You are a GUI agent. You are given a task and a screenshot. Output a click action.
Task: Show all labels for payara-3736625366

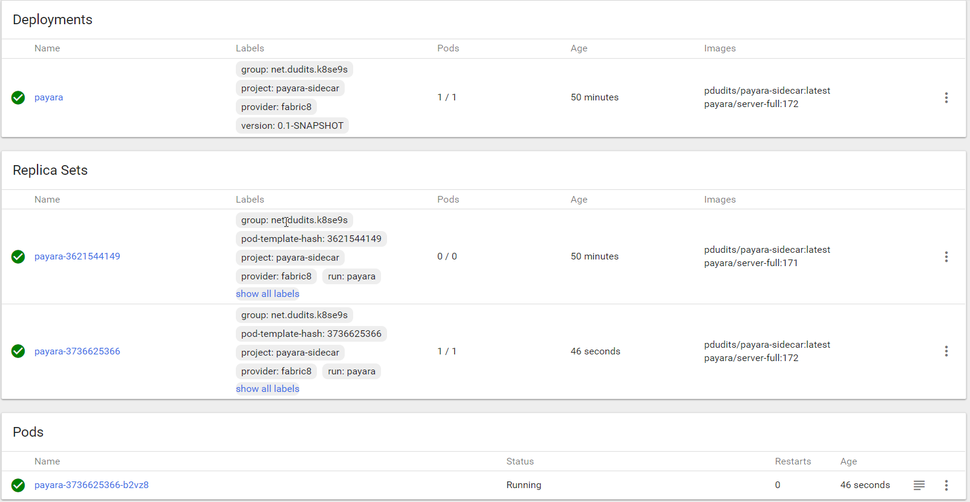pyautogui.click(x=267, y=389)
